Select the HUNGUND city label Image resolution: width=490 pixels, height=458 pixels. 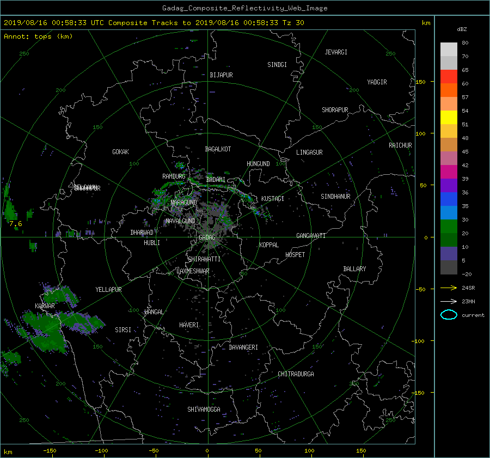(x=258, y=163)
